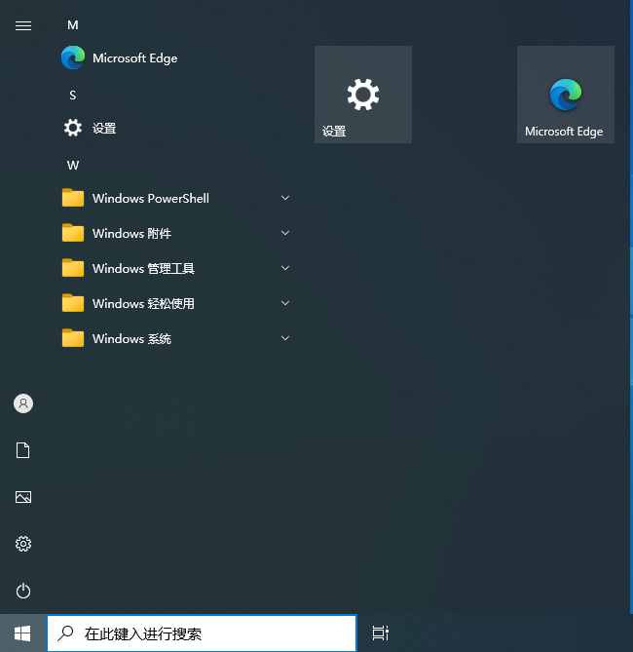This screenshot has width=633, height=652.
Task: Open Task View icon on the taskbar
Action: point(381,633)
